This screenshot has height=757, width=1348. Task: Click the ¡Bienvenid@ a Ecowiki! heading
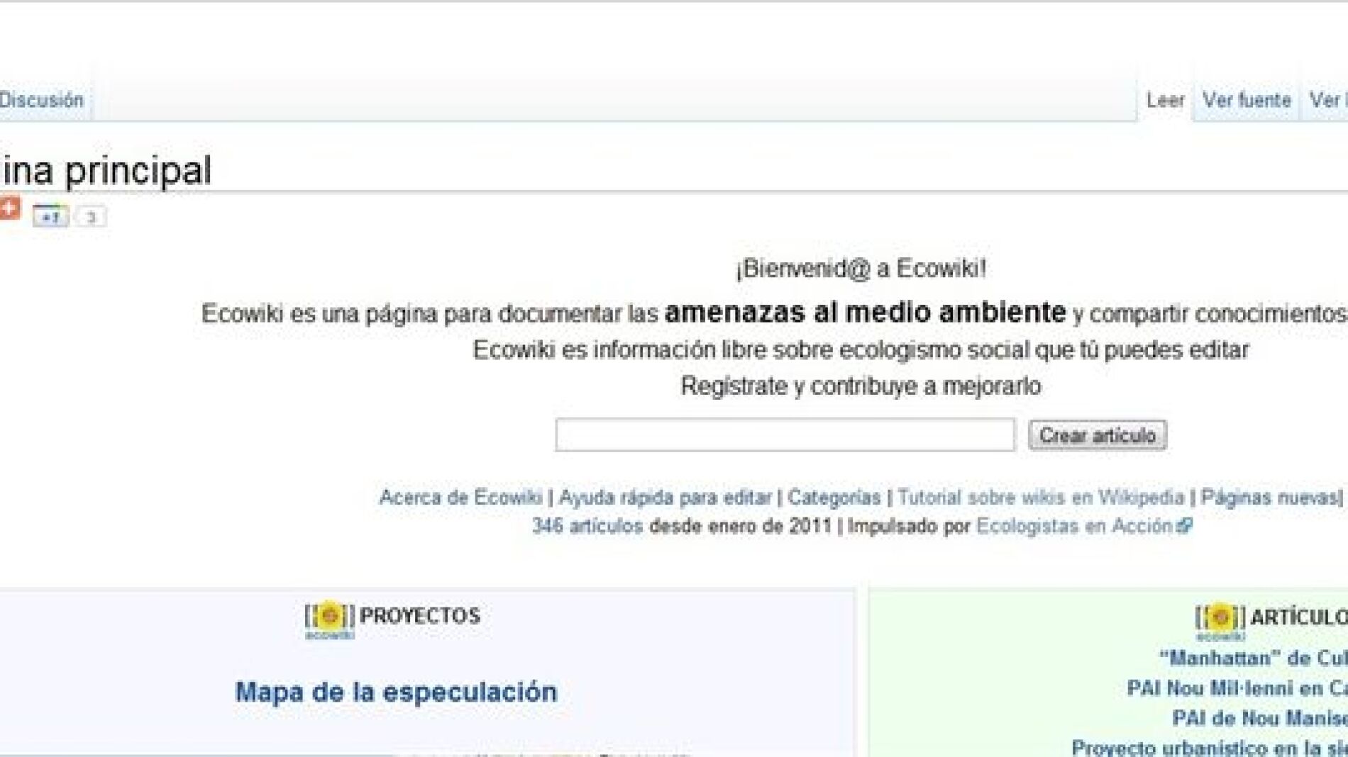(x=861, y=269)
